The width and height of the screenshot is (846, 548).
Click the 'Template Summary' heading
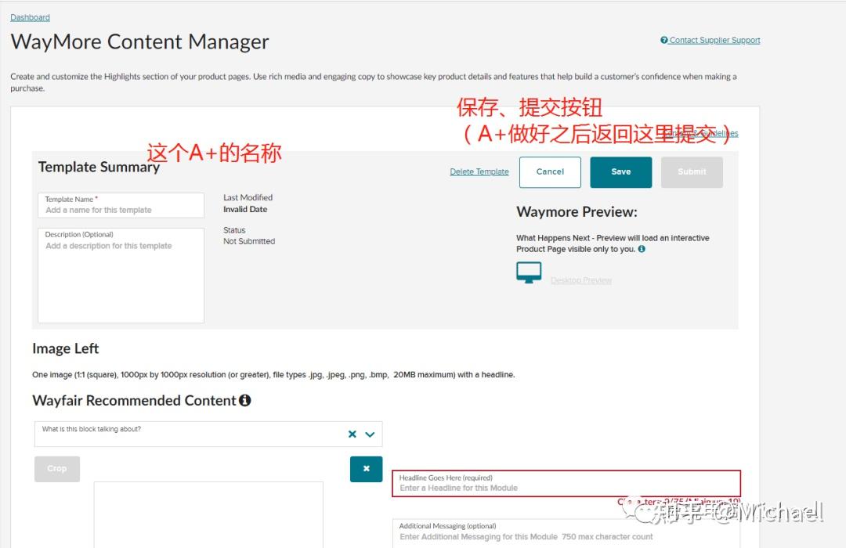tap(99, 168)
